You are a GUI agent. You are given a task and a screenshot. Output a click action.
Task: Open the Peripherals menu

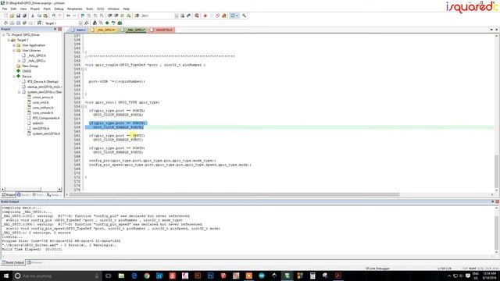pyautogui.click(x=75, y=9)
